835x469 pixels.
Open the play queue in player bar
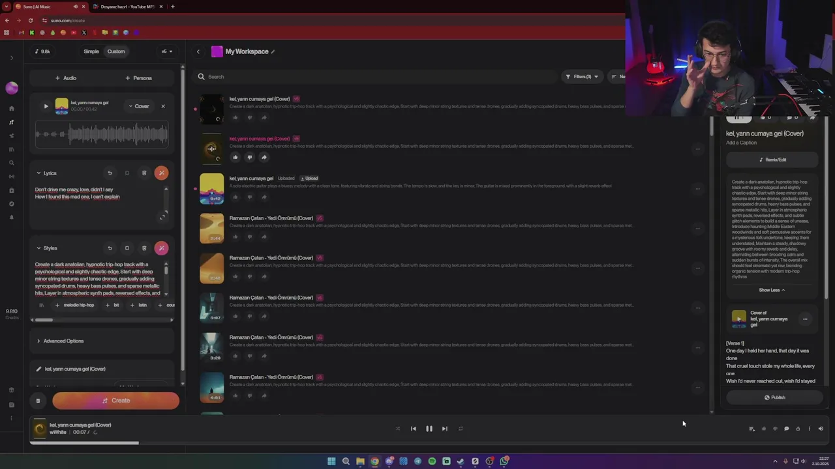pyautogui.click(x=751, y=429)
